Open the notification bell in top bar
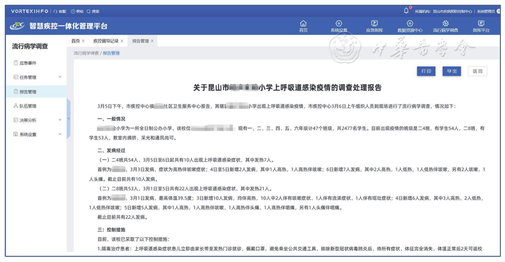The height and width of the screenshot is (262, 505). pyautogui.click(x=406, y=11)
